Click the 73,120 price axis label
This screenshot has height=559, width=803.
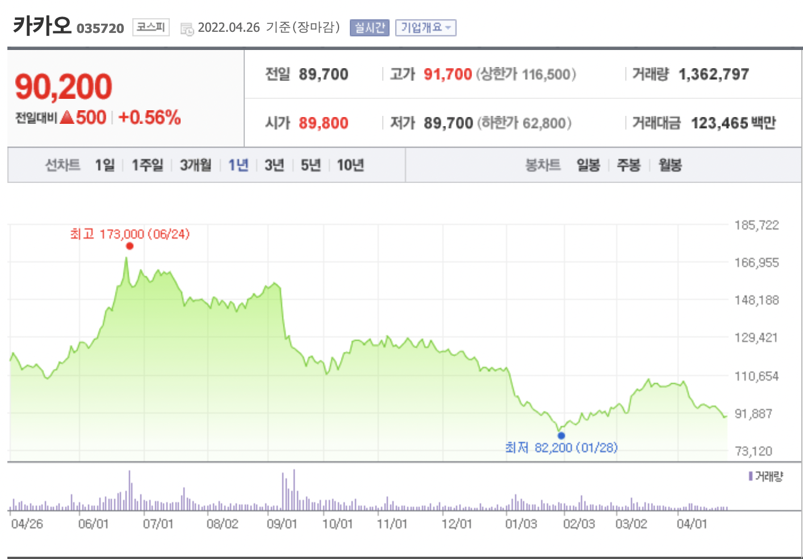(x=754, y=451)
